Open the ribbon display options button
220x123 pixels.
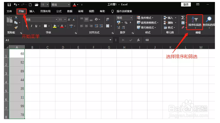198,4
